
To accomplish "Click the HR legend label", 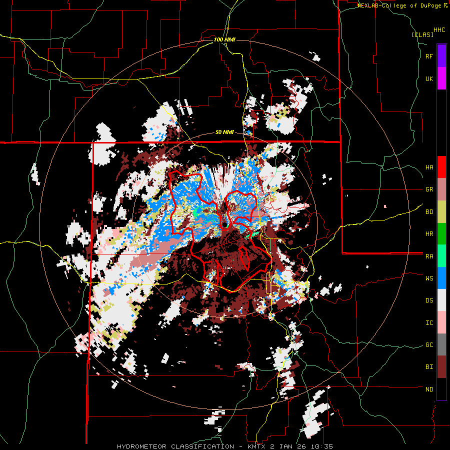I will coord(429,234).
